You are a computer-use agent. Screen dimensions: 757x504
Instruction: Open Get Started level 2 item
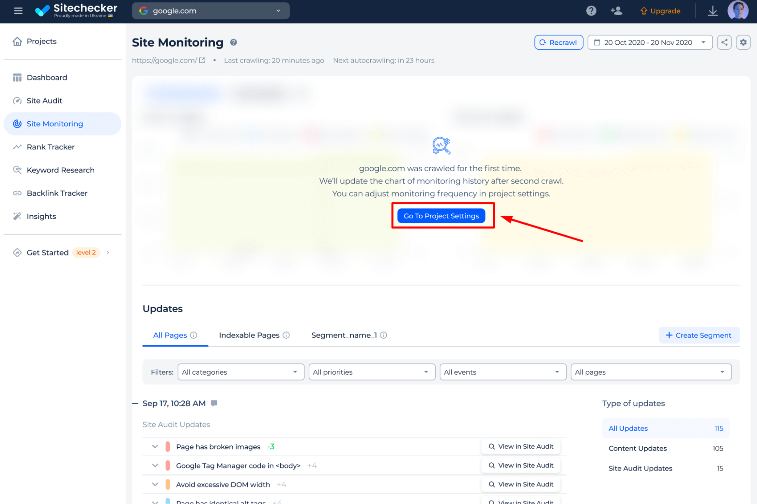coord(62,252)
